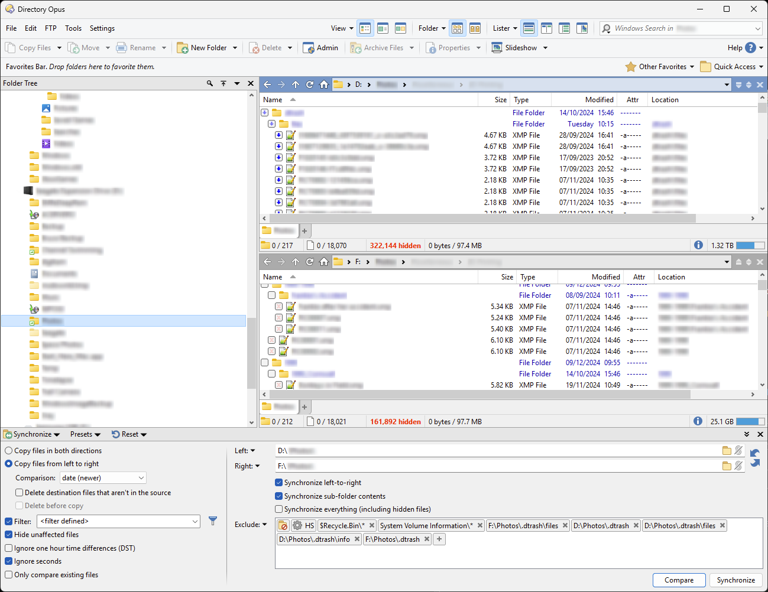Screen dimensions: 768x592
Task: Open the Comparison date (newer) dropdown
Action: coord(103,478)
